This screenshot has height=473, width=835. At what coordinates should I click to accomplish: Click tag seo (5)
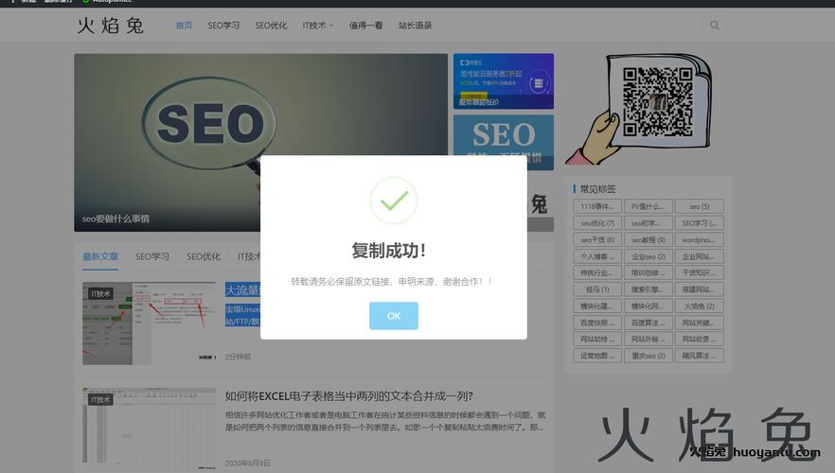[700, 206]
